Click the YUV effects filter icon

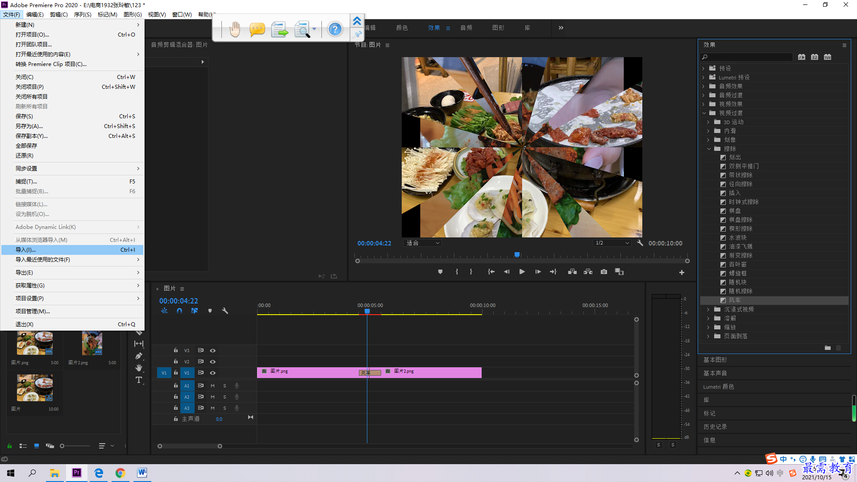click(x=828, y=57)
